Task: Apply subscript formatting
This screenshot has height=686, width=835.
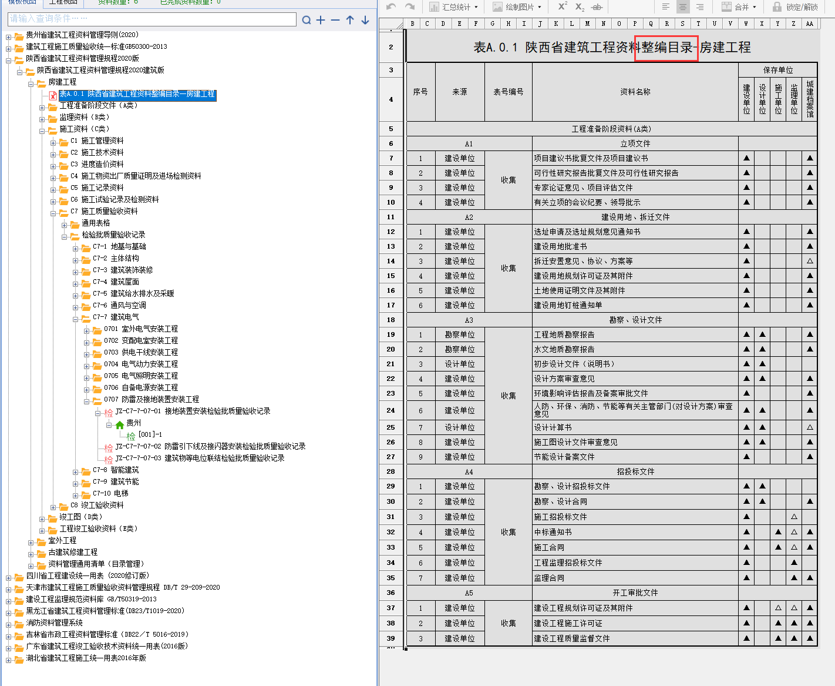Action: 580,7
